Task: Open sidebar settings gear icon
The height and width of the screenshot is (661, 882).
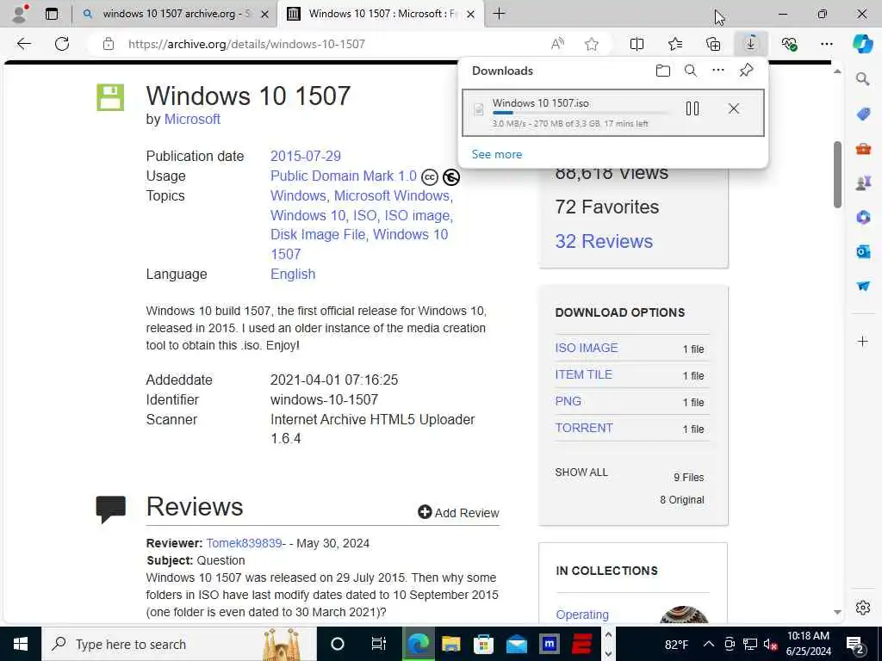Action: click(863, 608)
